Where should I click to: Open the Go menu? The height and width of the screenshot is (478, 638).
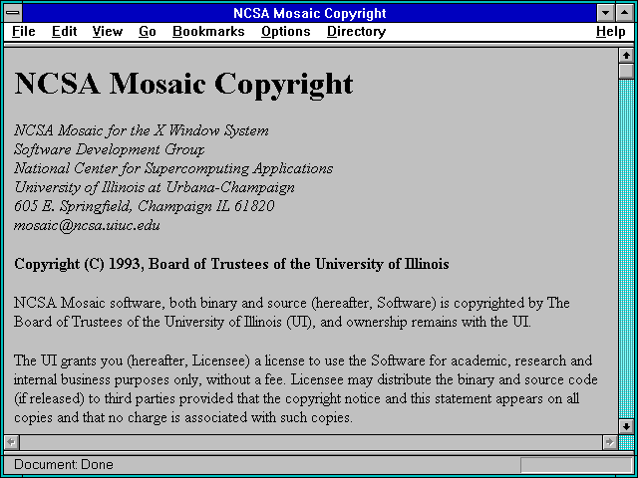(148, 31)
